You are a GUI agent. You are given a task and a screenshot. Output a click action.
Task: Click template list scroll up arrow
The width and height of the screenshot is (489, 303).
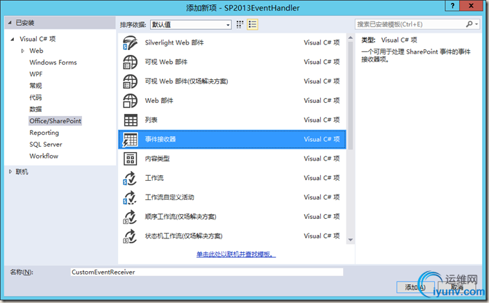click(351, 38)
